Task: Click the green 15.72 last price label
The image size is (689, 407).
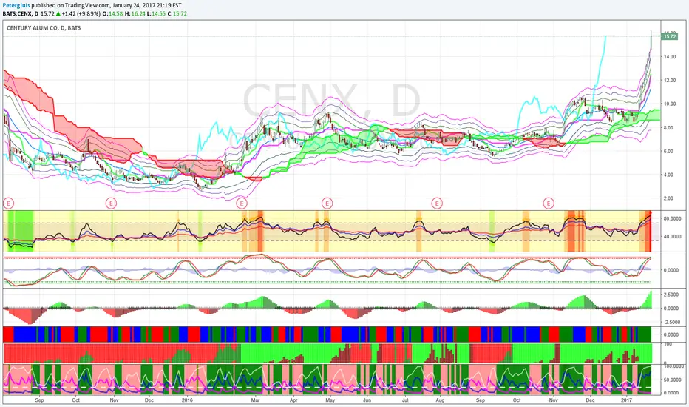Action: pos(670,36)
